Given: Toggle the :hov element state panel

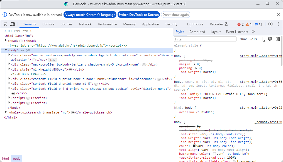Looking at the screenshot, I should tap(243, 39).
